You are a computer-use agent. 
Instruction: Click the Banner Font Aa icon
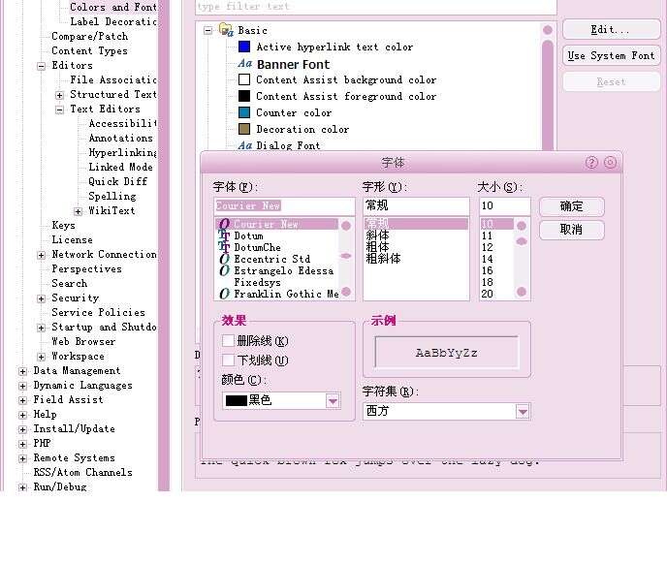point(245,64)
